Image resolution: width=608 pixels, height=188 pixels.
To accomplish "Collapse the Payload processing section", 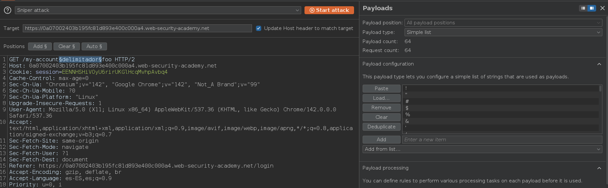I will point(599,168).
